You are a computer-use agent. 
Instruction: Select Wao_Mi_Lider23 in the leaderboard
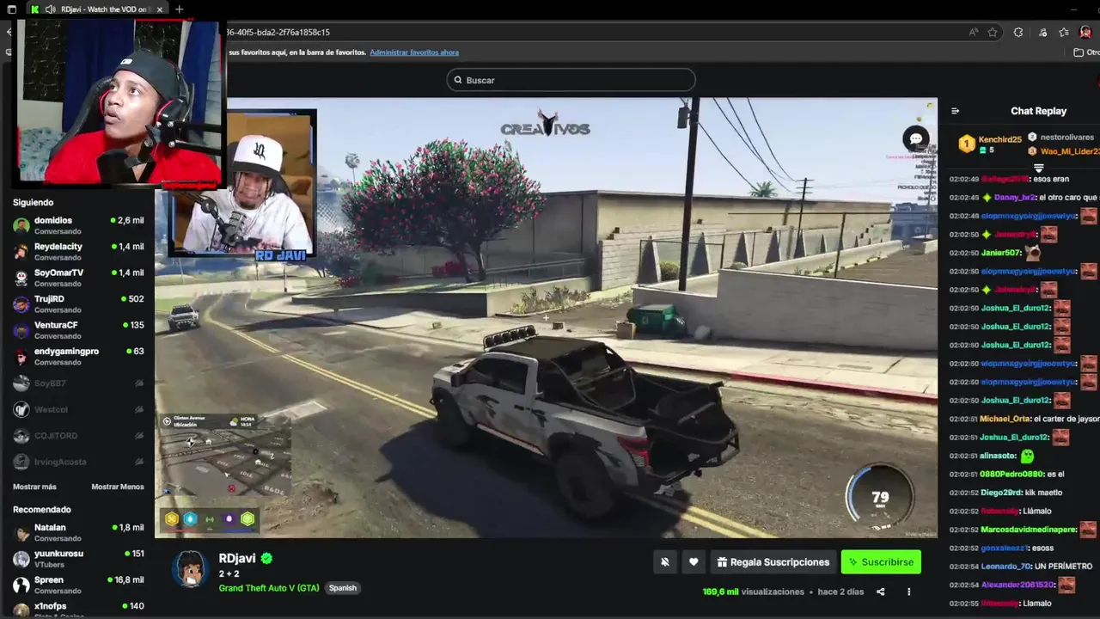tap(1064, 151)
